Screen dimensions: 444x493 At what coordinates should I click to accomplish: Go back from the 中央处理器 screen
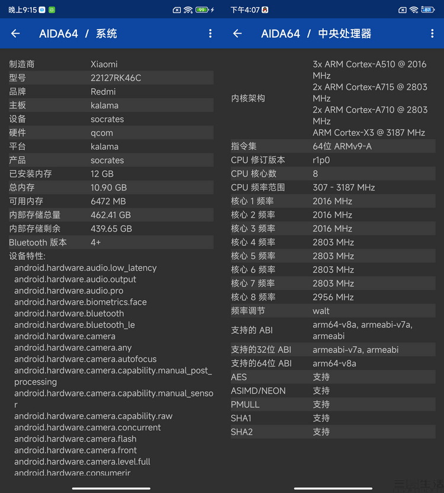tap(237, 33)
